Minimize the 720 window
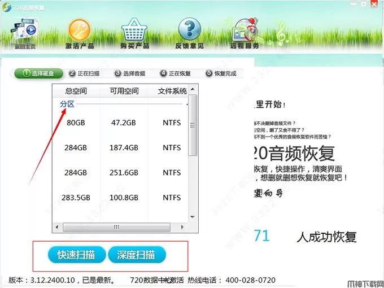 pyautogui.click(x=354, y=4)
